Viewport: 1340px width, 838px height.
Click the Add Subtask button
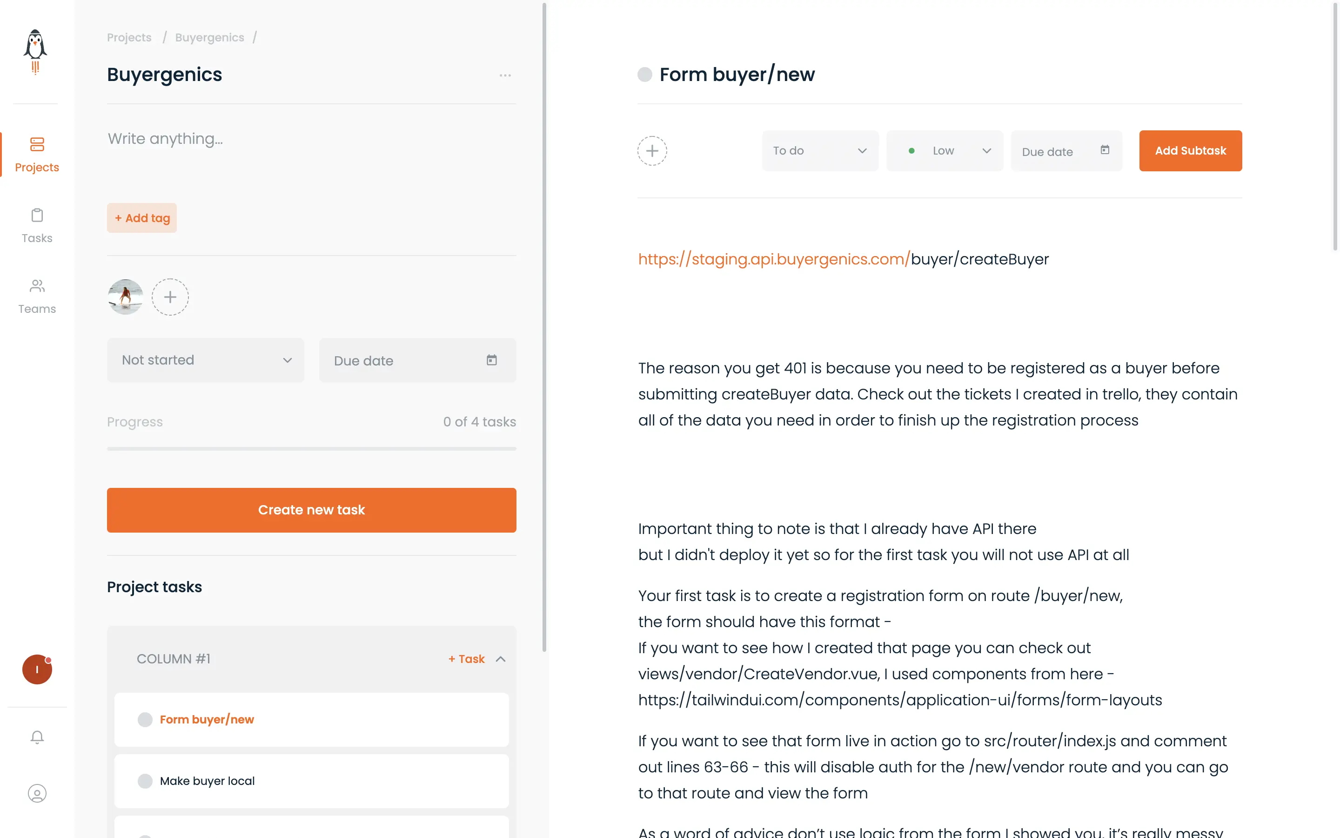(x=1191, y=151)
